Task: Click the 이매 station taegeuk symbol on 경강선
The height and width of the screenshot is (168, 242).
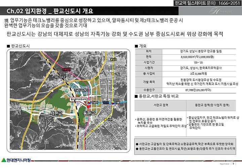Action: coord(113,103)
